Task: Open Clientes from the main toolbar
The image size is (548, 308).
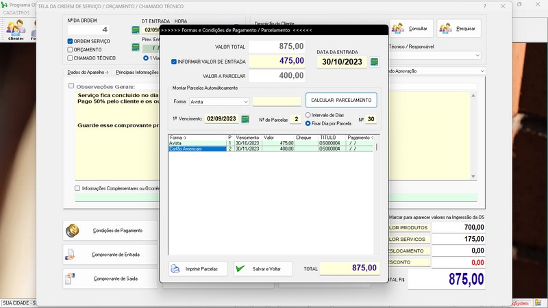Action: click(x=15, y=29)
